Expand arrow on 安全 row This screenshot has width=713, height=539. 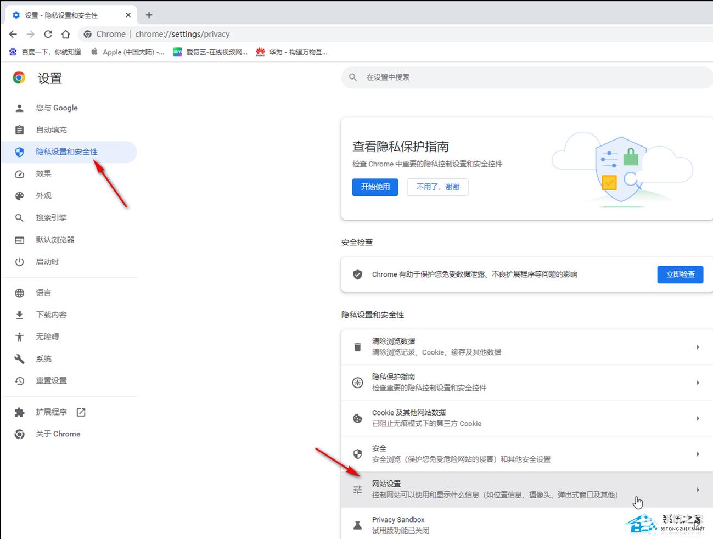pyautogui.click(x=698, y=454)
